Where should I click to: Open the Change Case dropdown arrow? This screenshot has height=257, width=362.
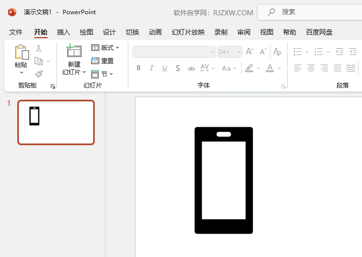click(x=235, y=68)
